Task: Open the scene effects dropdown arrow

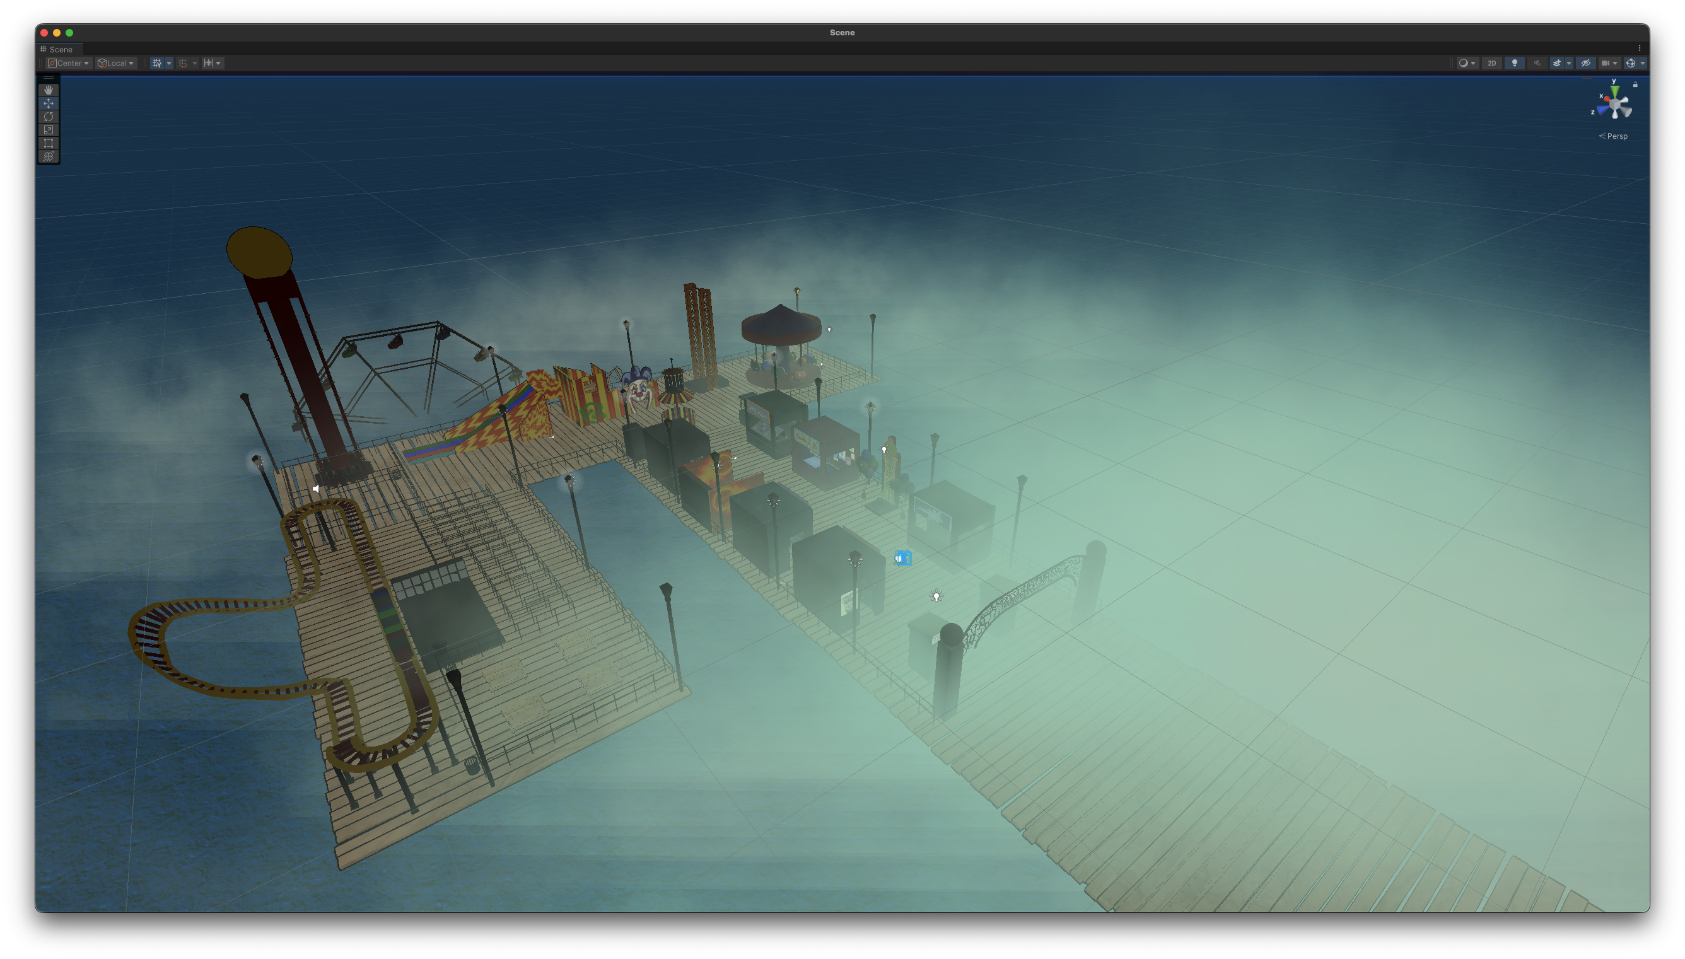Action: pos(1569,63)
